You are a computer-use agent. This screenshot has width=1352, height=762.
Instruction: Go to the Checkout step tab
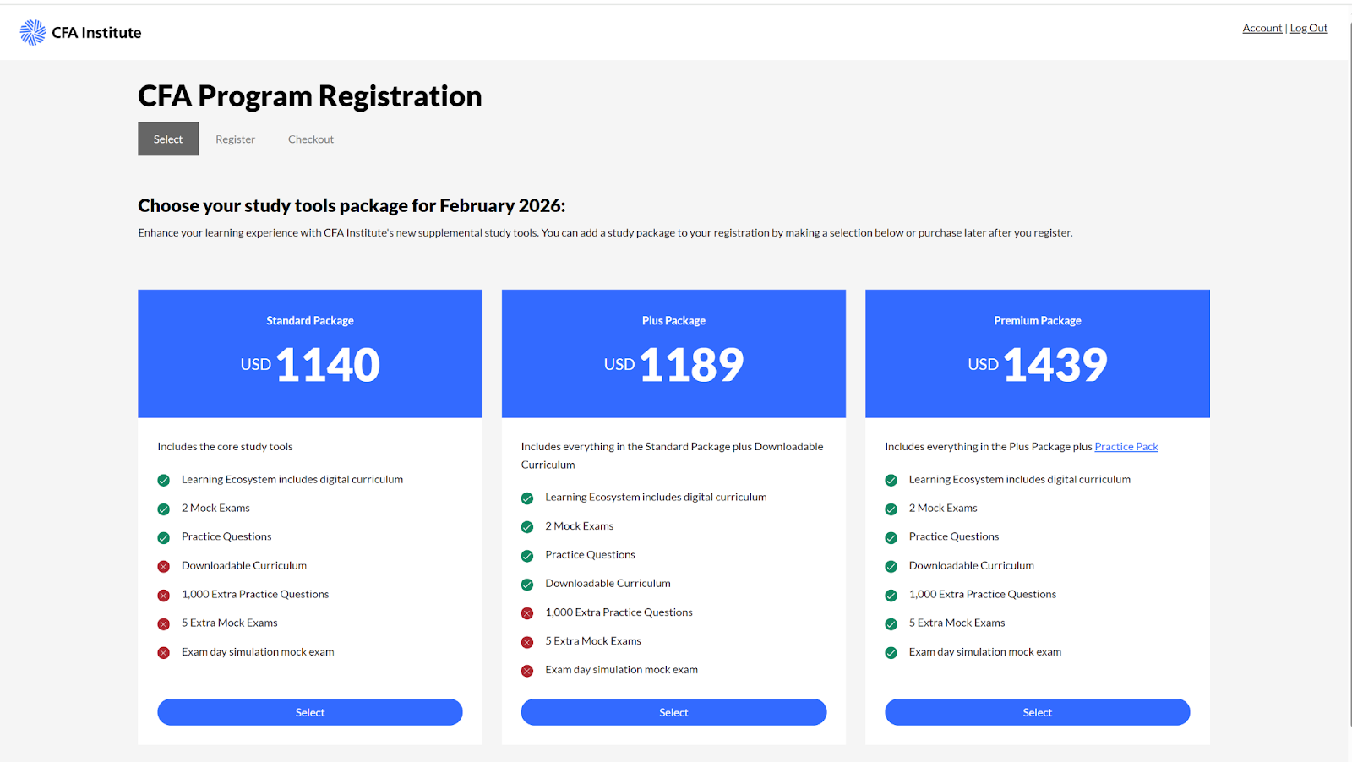tap(311, 139)
